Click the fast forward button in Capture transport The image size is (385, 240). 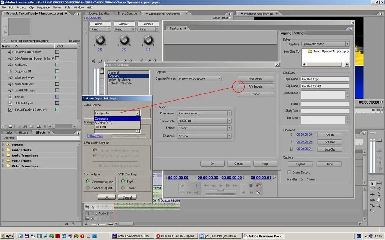click(235, 185)
